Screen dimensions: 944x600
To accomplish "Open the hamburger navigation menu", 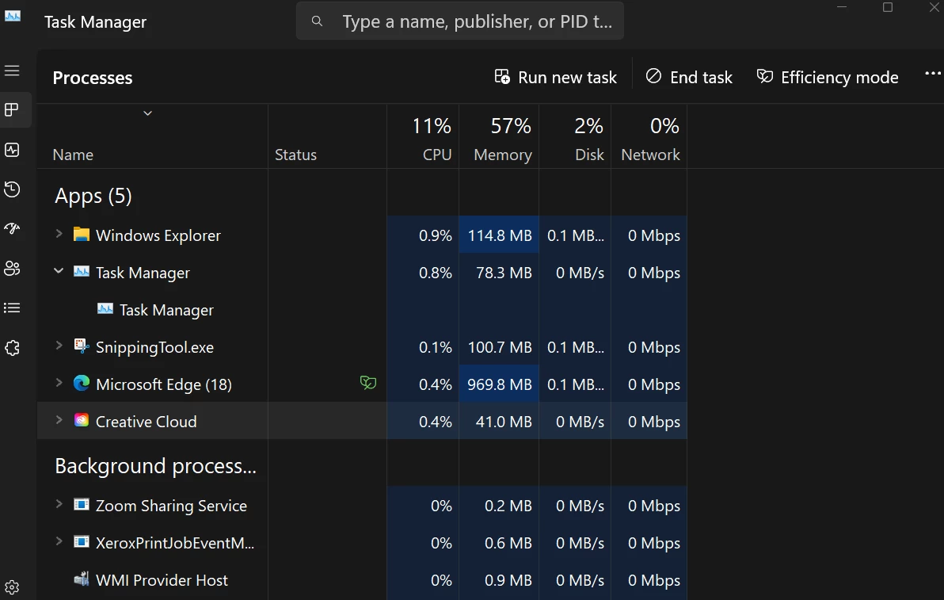I will [12, 71].
